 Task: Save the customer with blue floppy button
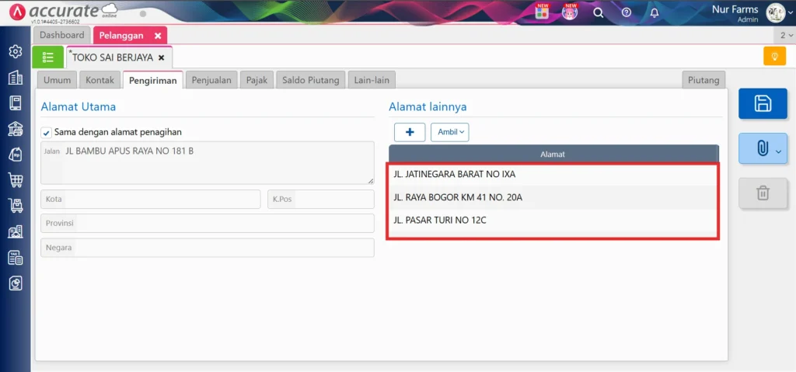[763, 103]
